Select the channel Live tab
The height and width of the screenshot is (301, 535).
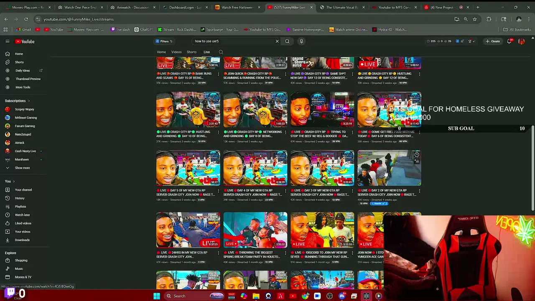(206, 52)
